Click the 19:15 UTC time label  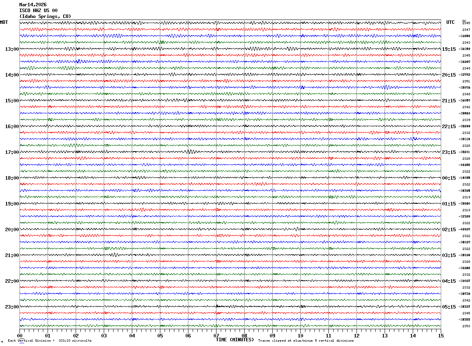click(x=449, y=49)
